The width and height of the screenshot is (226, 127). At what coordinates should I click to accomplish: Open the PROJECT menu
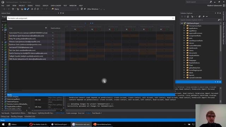pyautogui.click(x=22, y=6)
